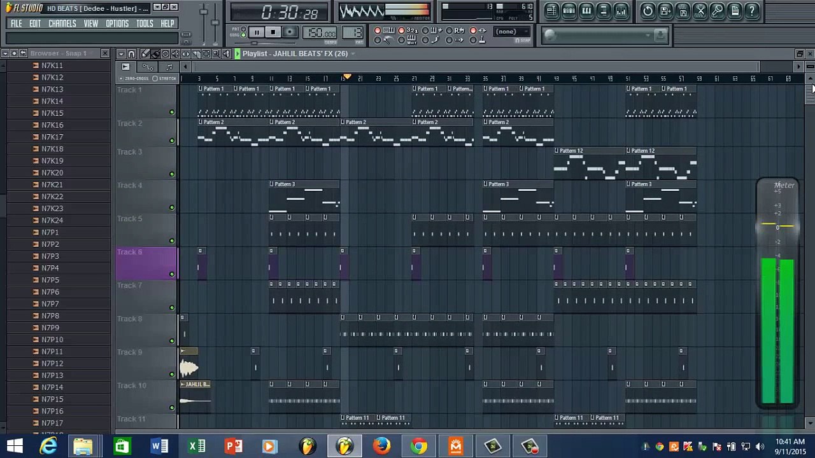
Task: Select the Slip tool in Playlist toolbar
Action: [186, 54]
